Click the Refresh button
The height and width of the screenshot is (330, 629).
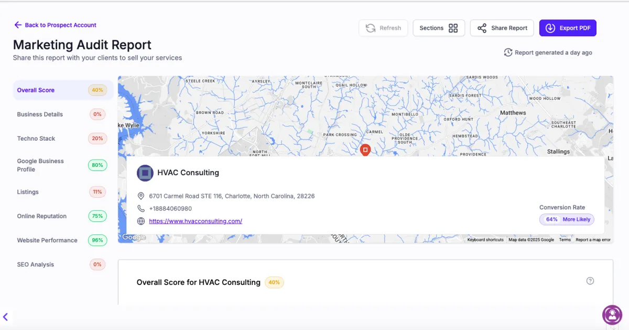click(383, 28)
